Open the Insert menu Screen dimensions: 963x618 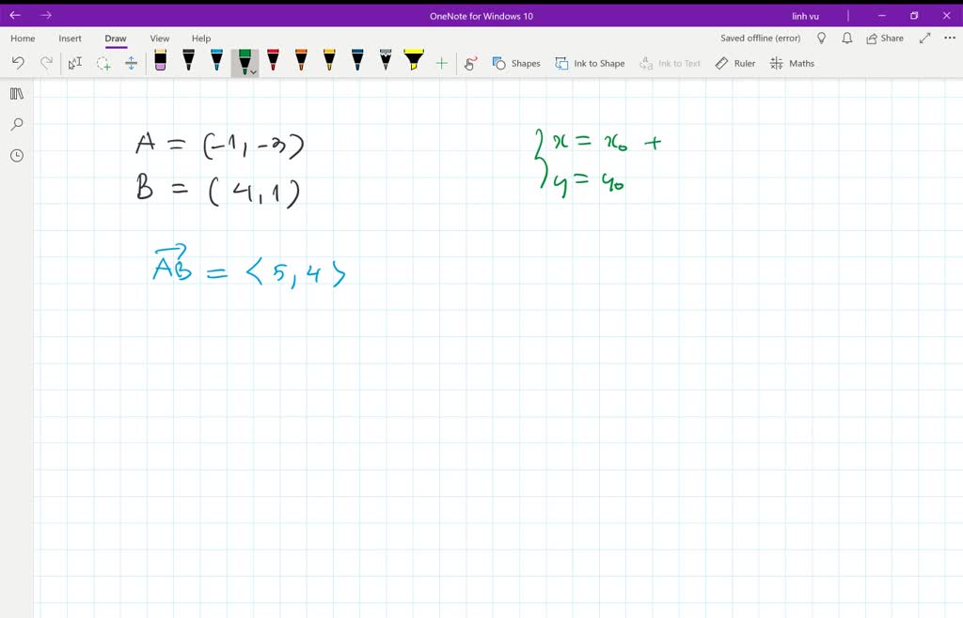click(70, 39)
